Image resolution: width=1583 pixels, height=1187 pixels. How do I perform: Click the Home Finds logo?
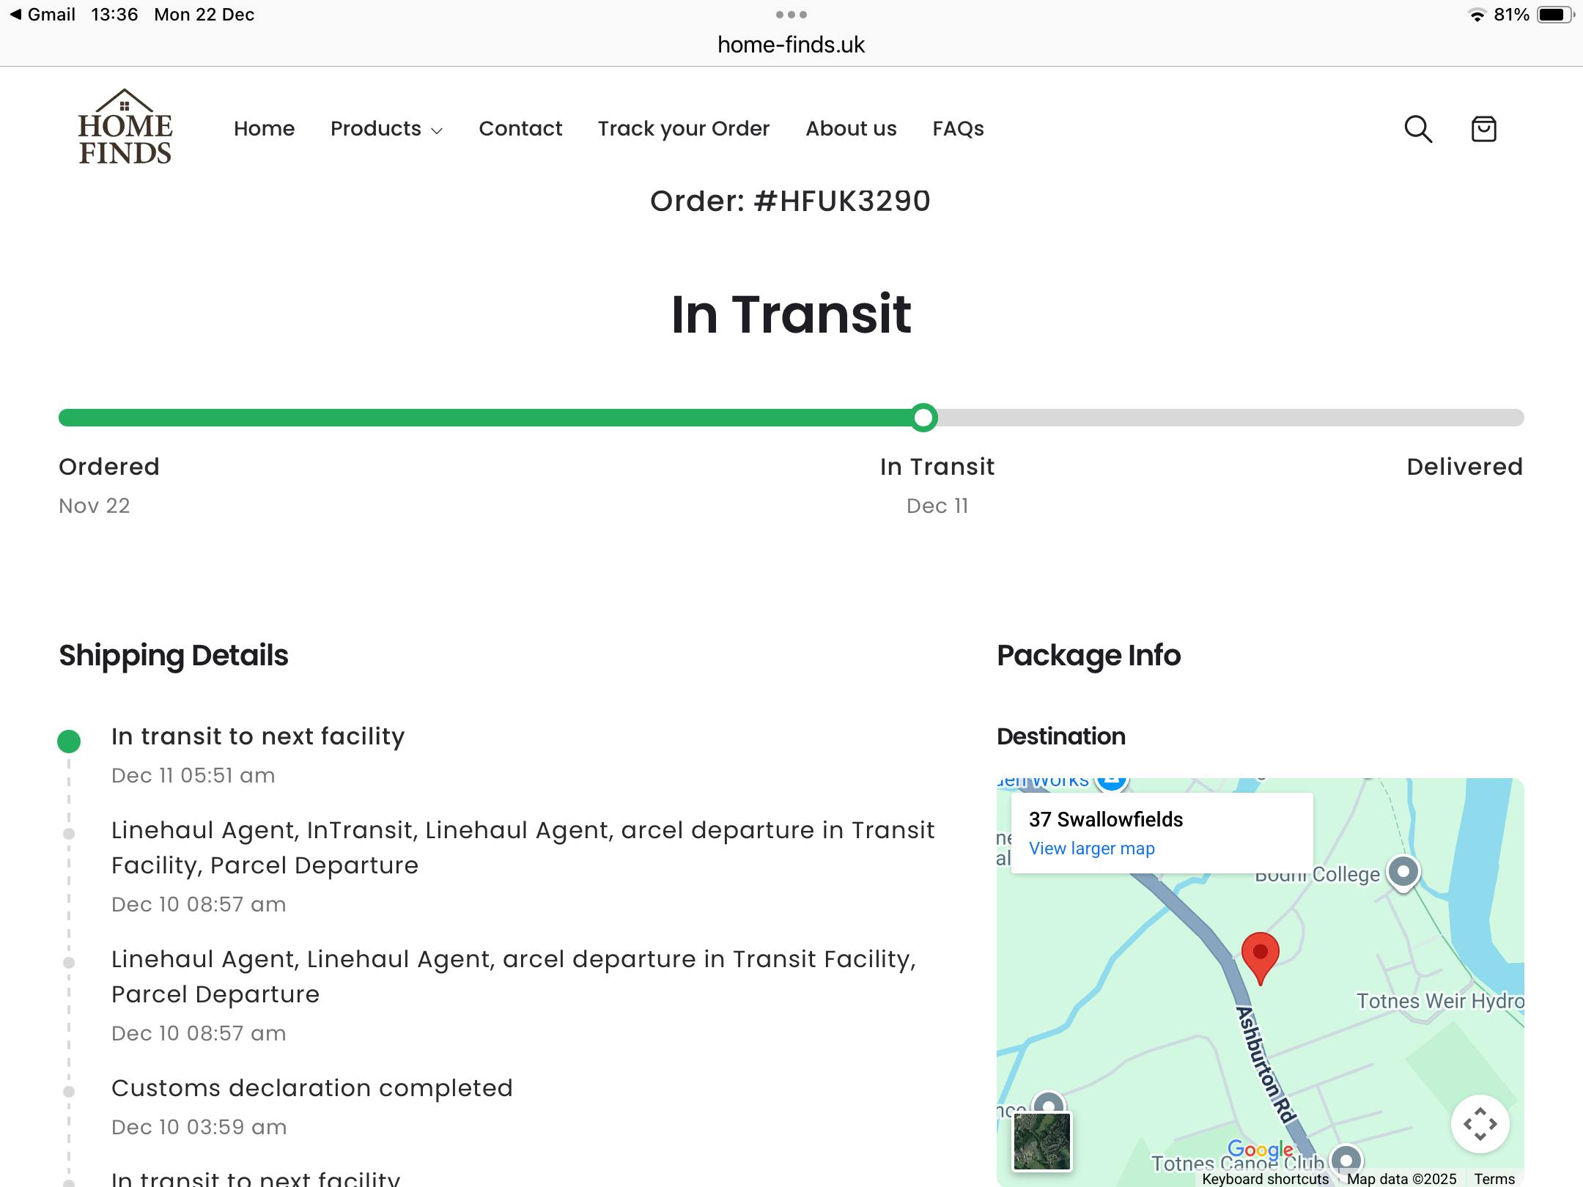point(125,127)
